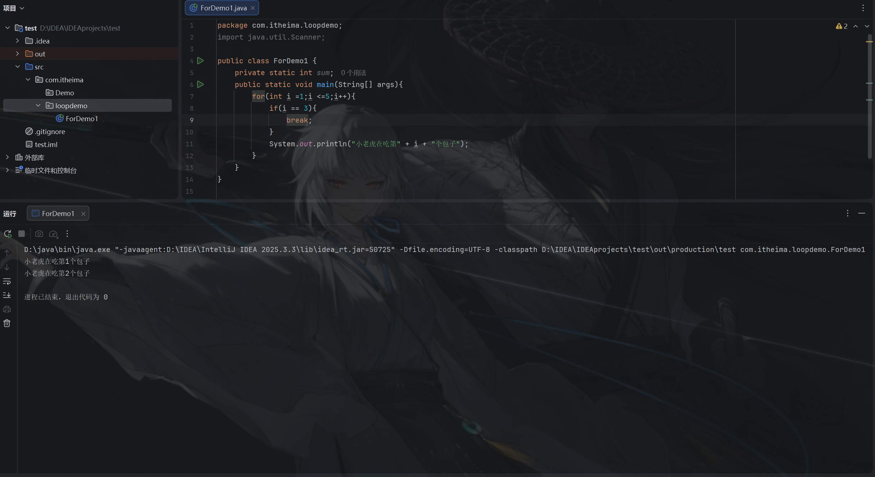Stop the running process

[22, 234]
